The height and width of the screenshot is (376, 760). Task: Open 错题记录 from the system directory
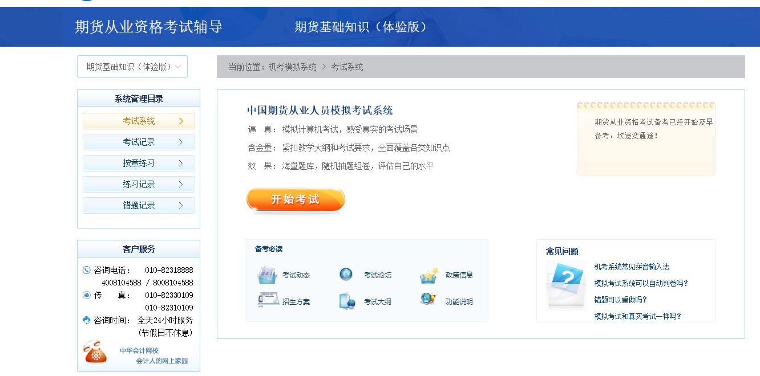(138, 205)
